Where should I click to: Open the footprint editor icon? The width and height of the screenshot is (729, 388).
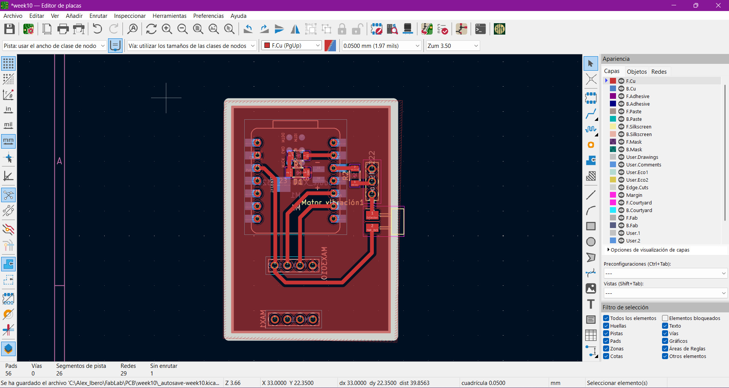(x=376, y=29)
